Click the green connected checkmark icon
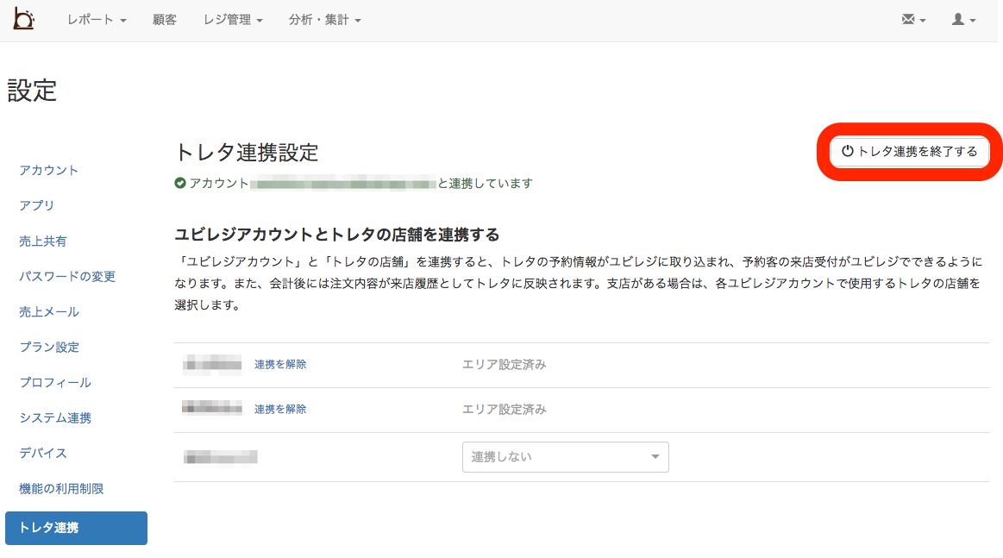The height and width of the screenshot is (558, 1003). coord(180,183)
